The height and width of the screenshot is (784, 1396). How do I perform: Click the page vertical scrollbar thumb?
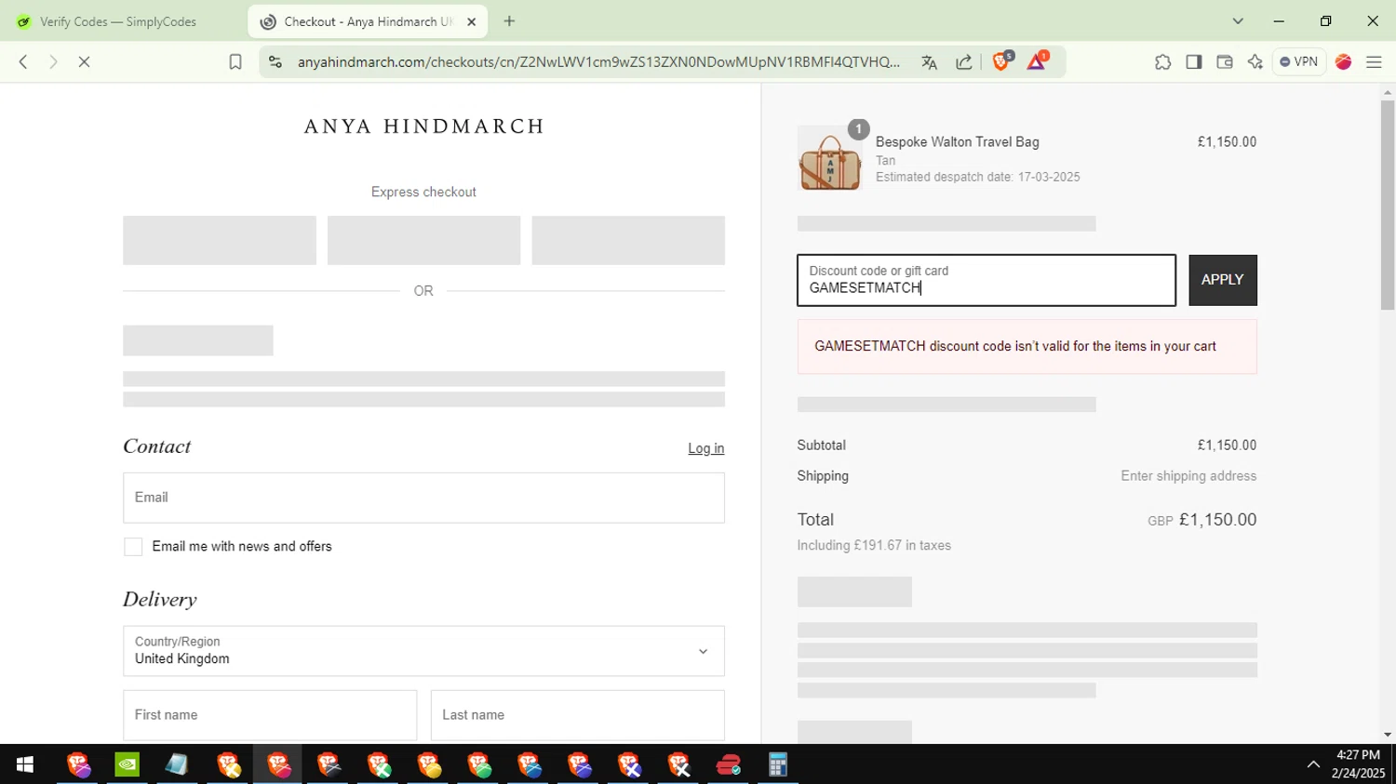point(1387,205)
